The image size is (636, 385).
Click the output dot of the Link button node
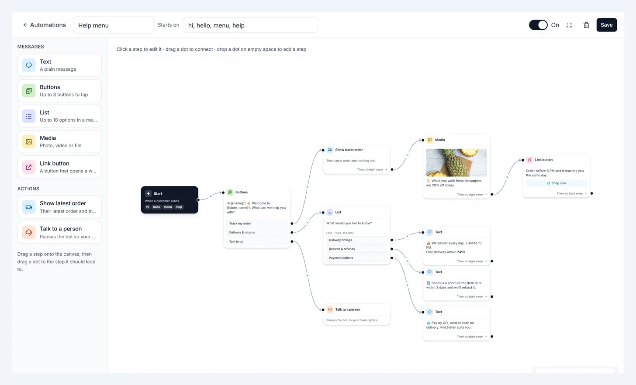pyautogui.click(x=592, y=193)
